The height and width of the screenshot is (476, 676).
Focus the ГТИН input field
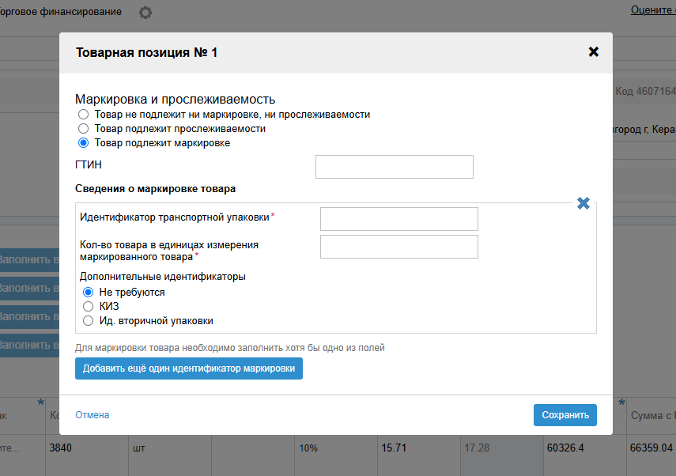pos(394,167)
